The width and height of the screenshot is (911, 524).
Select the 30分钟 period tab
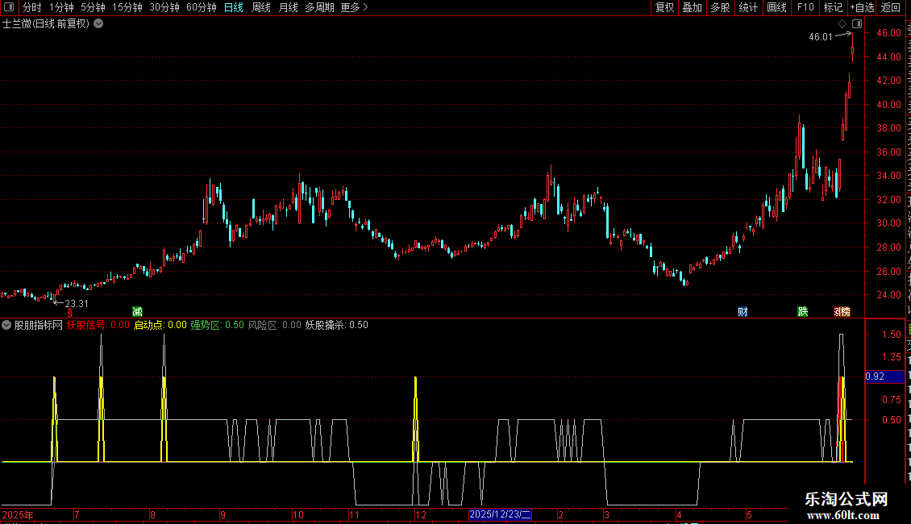[164, 7]
